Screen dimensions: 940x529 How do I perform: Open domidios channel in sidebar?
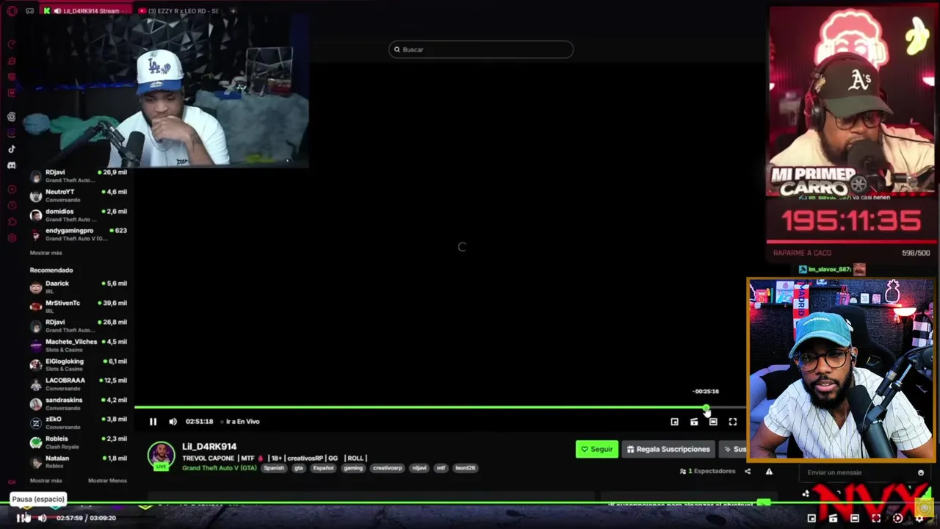coord(78,215)
